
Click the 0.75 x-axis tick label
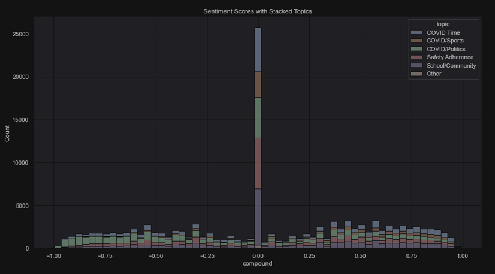(411, 255)
